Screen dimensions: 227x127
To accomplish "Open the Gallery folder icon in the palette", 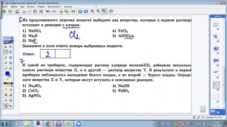I will click(x=11, y=90).
